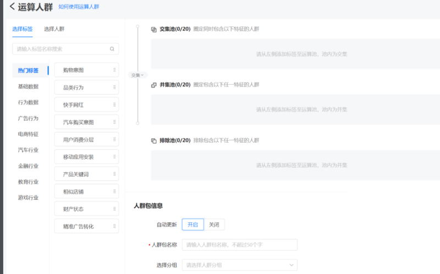Grab the drag handle on 购物意图

[114, 70]
